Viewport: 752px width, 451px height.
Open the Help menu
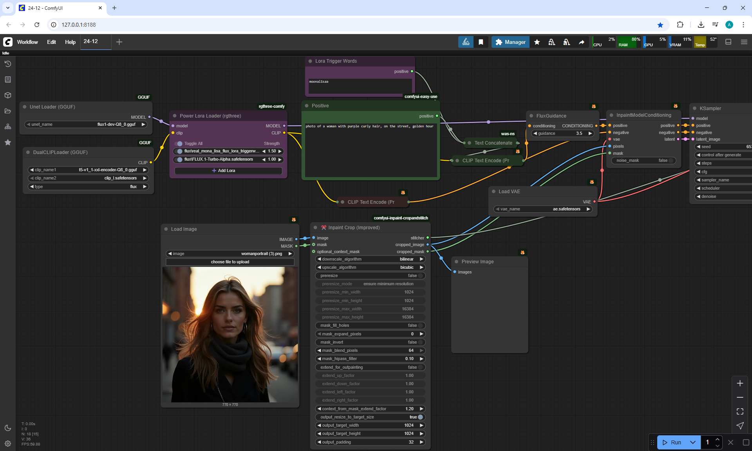[x=70, y=42]
